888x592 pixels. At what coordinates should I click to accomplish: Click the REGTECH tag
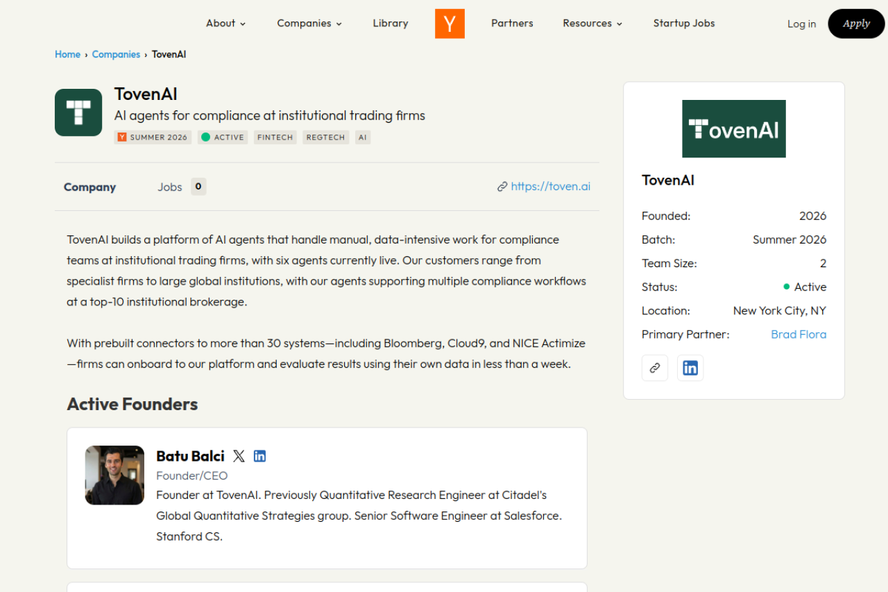tap(325, 137)
